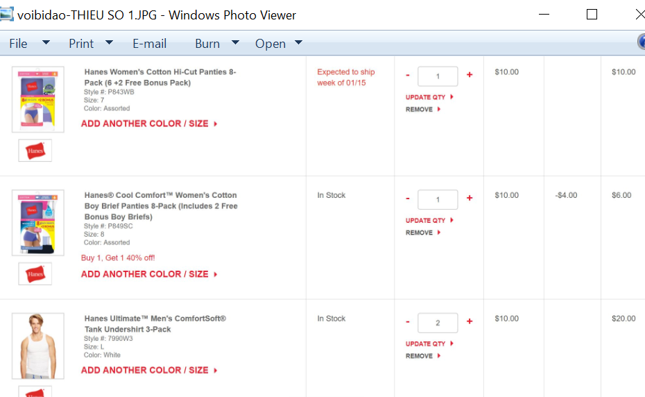The height and width of the screenshot is (397, 645).
Task: Click Hanes logo below Boy Brief Panties
Action: click(x=35, y=273)
